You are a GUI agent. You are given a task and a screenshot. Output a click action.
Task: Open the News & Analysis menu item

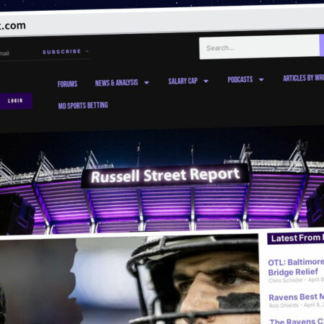point(117,83)
